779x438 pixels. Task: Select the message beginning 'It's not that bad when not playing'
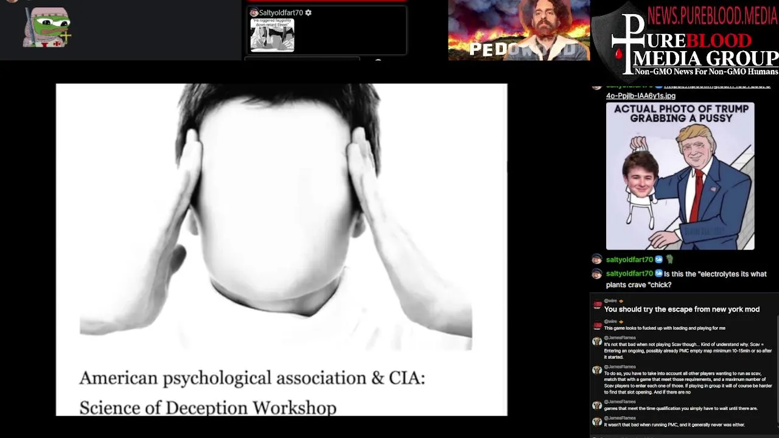coord(688,350)
